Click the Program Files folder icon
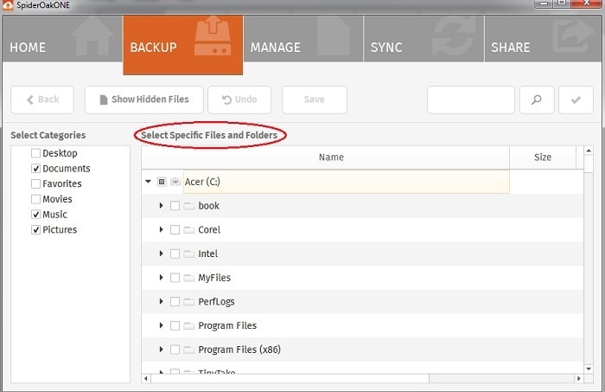The width and height of the screenshot is (605, 392). pyautogui.click(x=188, y=326)
